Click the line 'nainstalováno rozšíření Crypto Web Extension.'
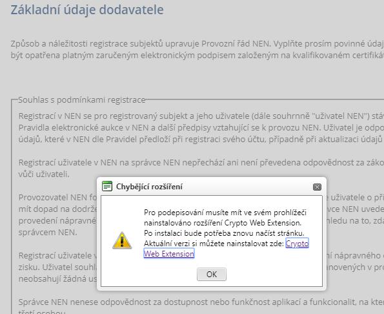This screenshot has height=314, width=384. tap(223, 223)
